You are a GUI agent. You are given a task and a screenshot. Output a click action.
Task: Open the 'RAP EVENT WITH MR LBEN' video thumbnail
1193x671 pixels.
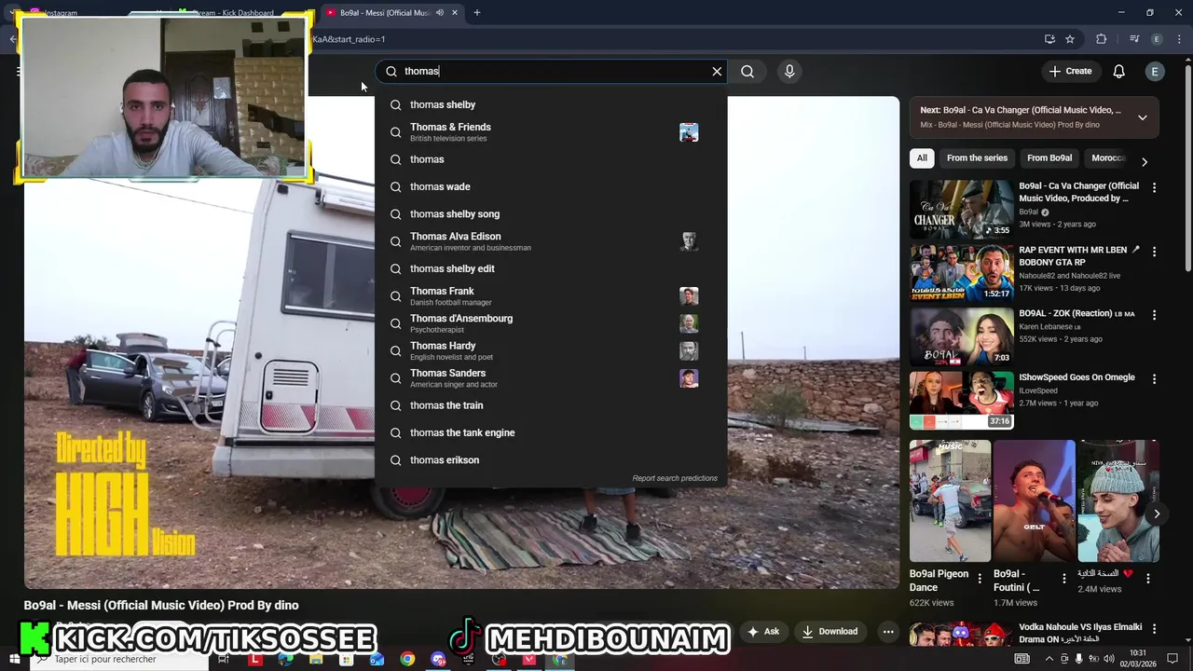pyautogui.click(x=962, y=273)
